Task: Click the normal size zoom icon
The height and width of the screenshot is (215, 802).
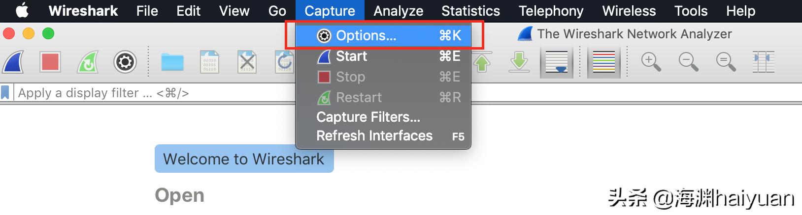Action: 726,62
